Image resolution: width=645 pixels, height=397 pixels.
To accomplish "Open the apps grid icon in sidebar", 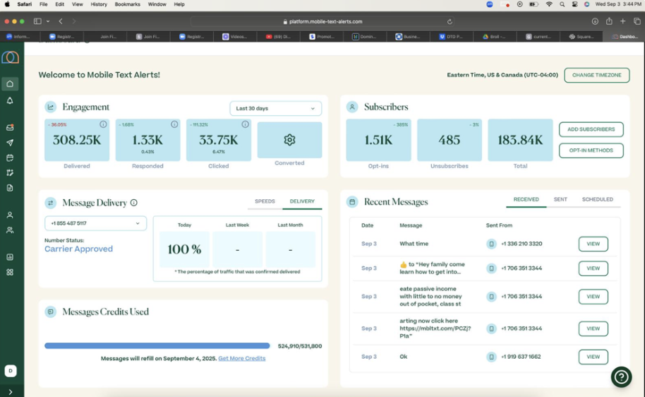I will pyautogui.click(x=10, y=272).
